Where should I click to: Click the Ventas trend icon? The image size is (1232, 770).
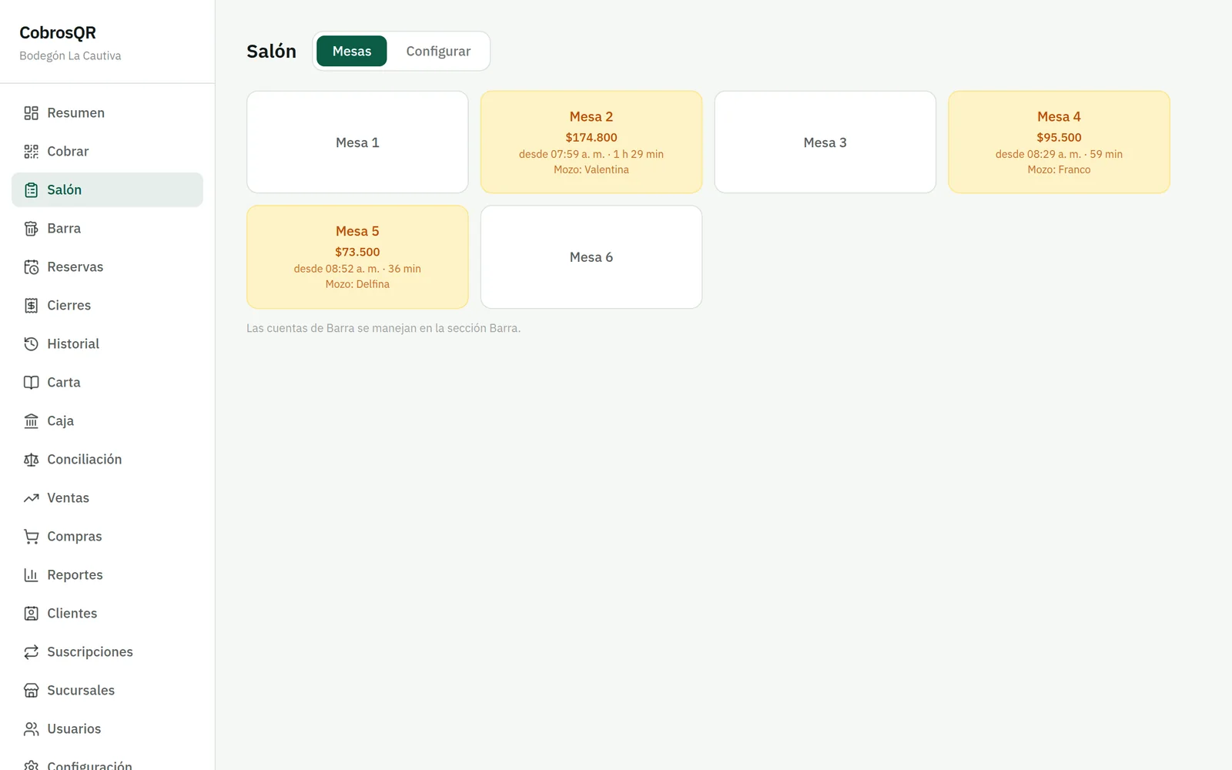click(x=31, y=498)
